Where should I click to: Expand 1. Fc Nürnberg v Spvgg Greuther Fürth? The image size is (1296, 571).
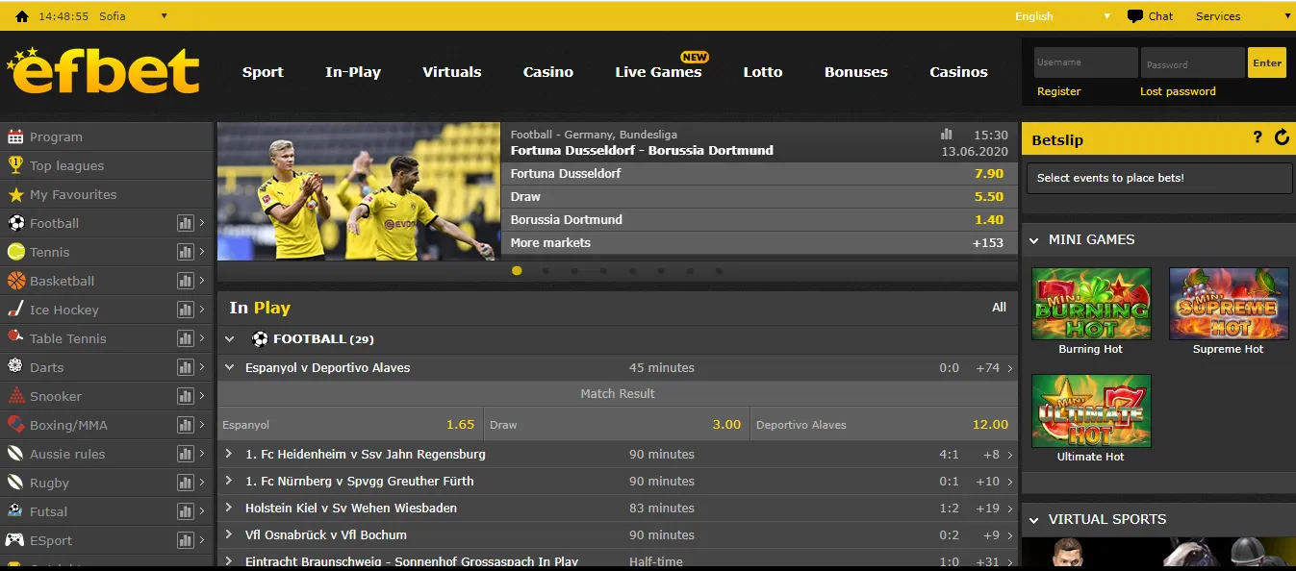pos(229,481)
